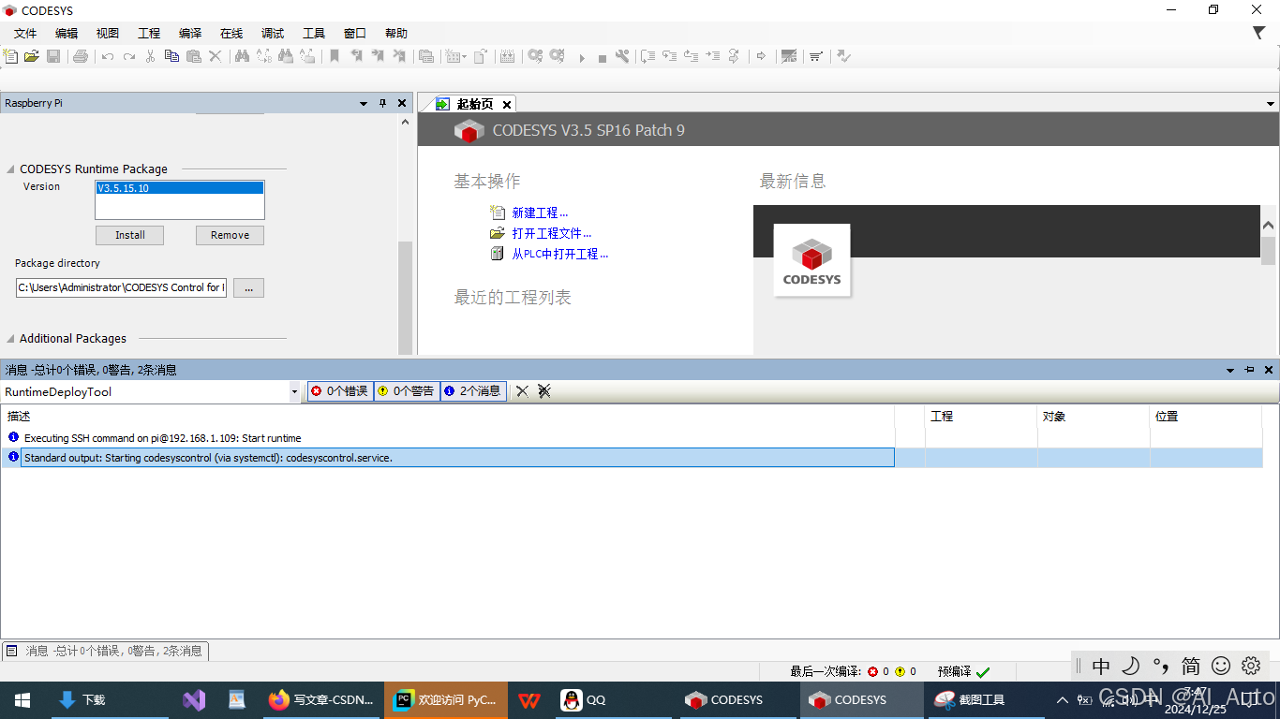Redo the last action
This screenshot has height=719, width=1280.
tap(129, 56)
